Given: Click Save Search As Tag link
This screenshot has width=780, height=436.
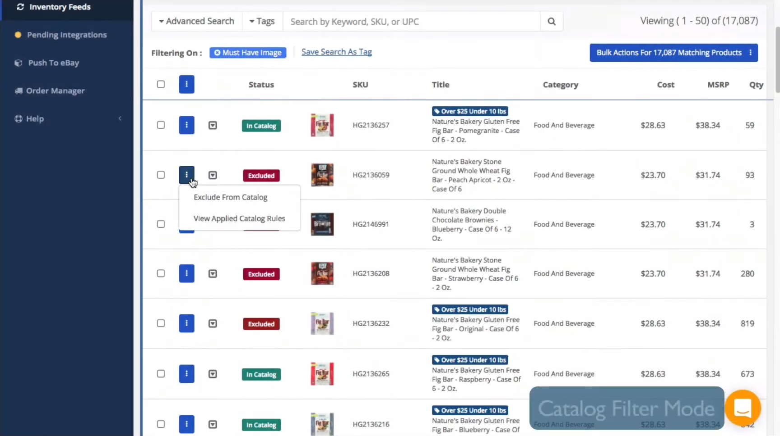Looking at the screenshot, I should point(337,52).
